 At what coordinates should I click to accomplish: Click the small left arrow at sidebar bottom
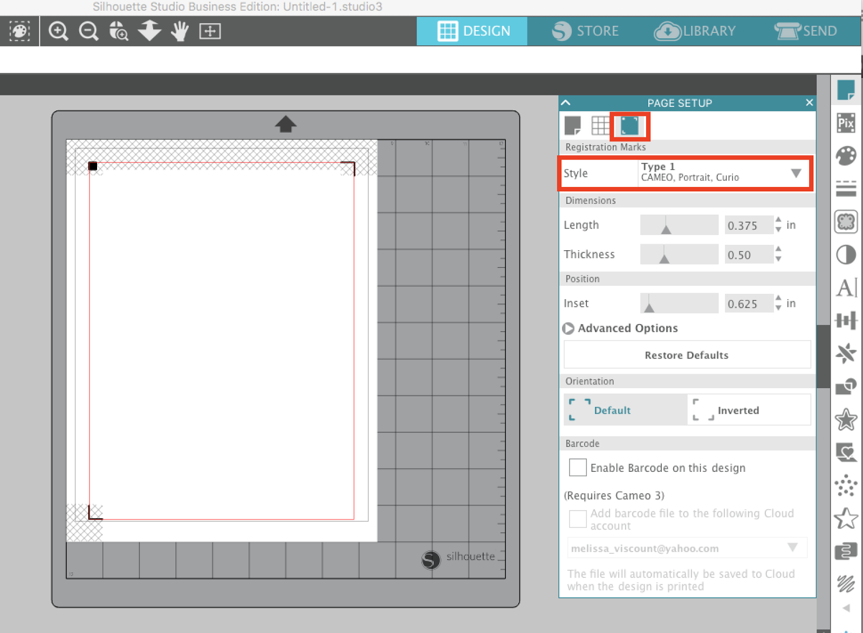click(846, 608)
